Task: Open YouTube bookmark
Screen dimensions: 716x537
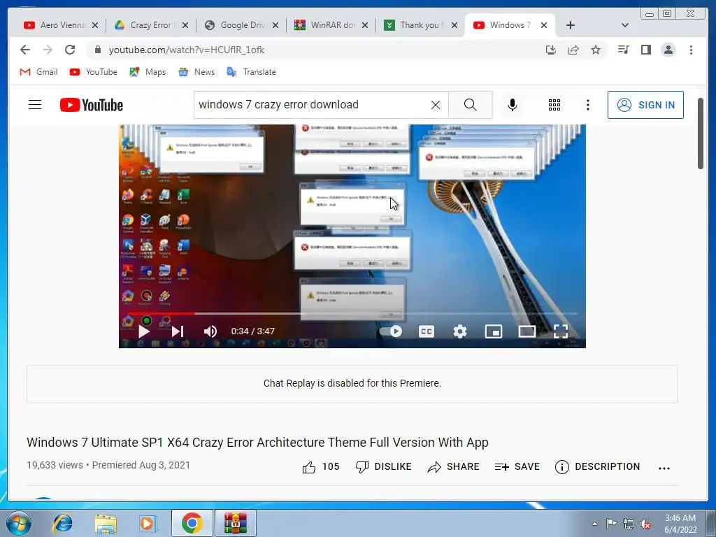Action: pyautogui.click(x=94, y=72)
